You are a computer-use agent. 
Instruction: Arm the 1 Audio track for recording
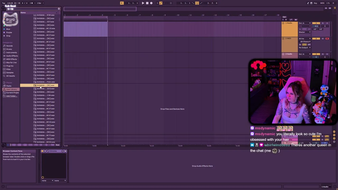[327, 23]
